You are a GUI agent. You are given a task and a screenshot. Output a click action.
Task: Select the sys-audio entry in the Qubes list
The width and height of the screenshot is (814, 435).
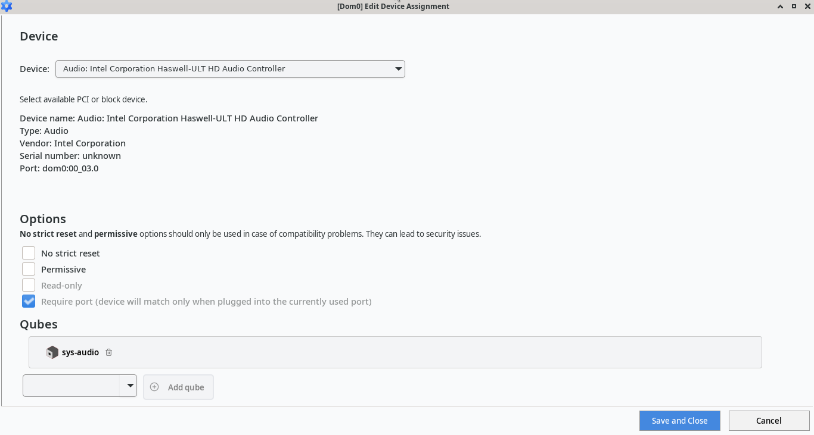coord(81,352)
